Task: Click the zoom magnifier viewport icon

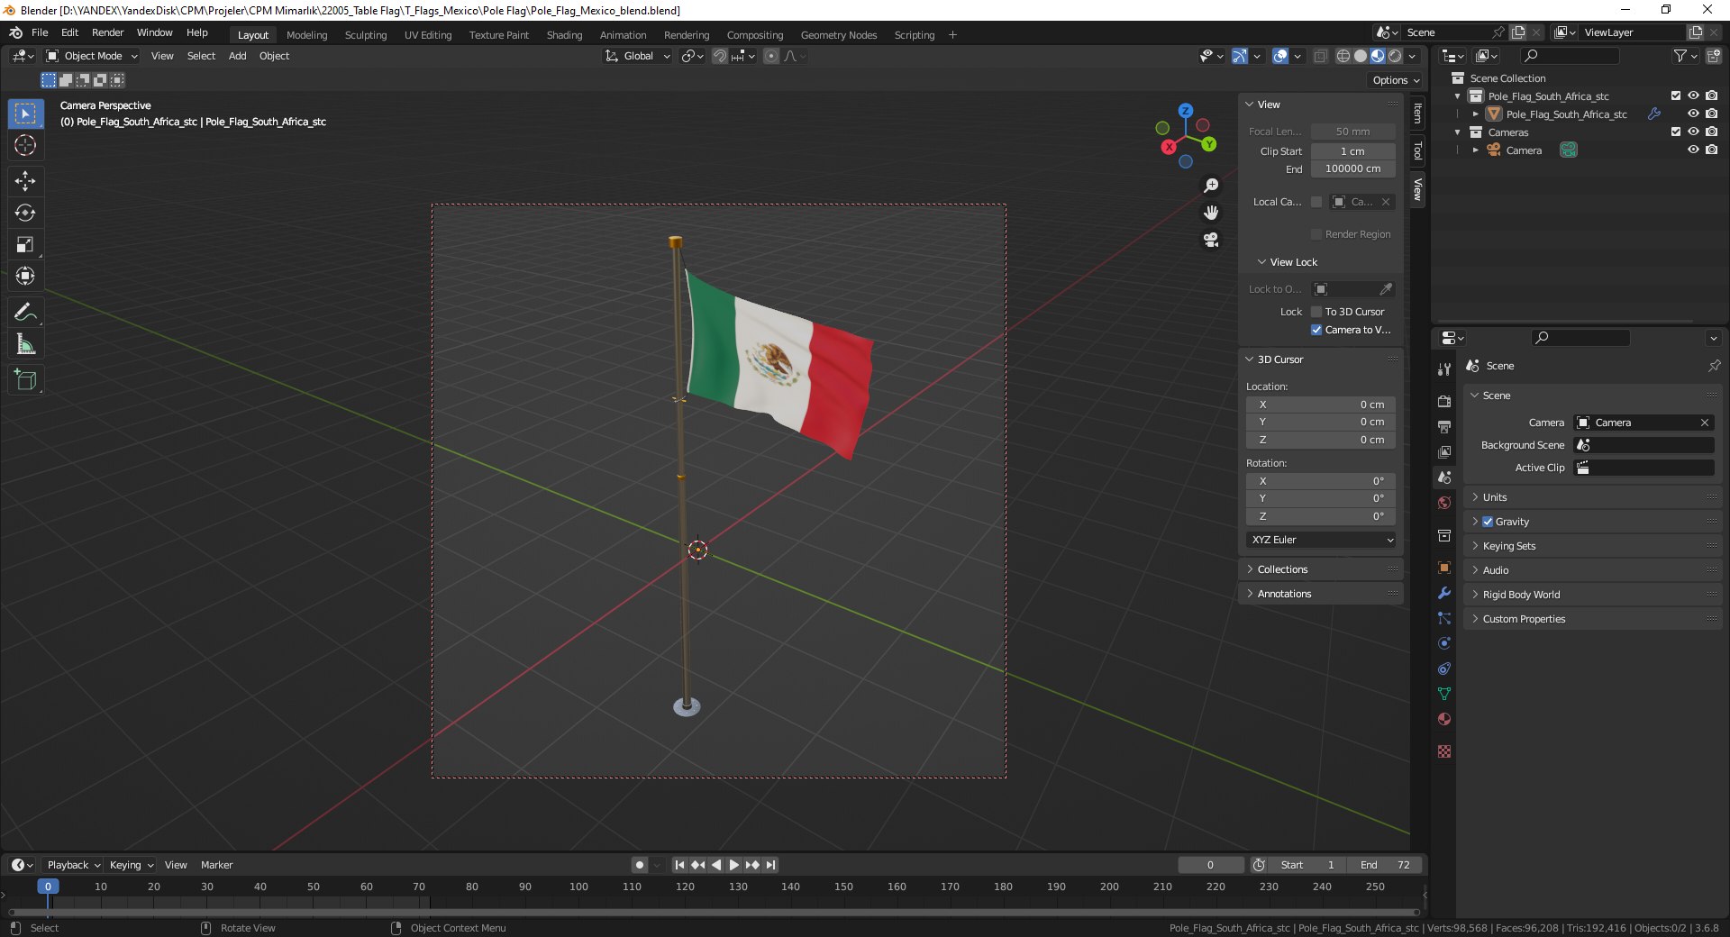Action: tap(1211, 186)
